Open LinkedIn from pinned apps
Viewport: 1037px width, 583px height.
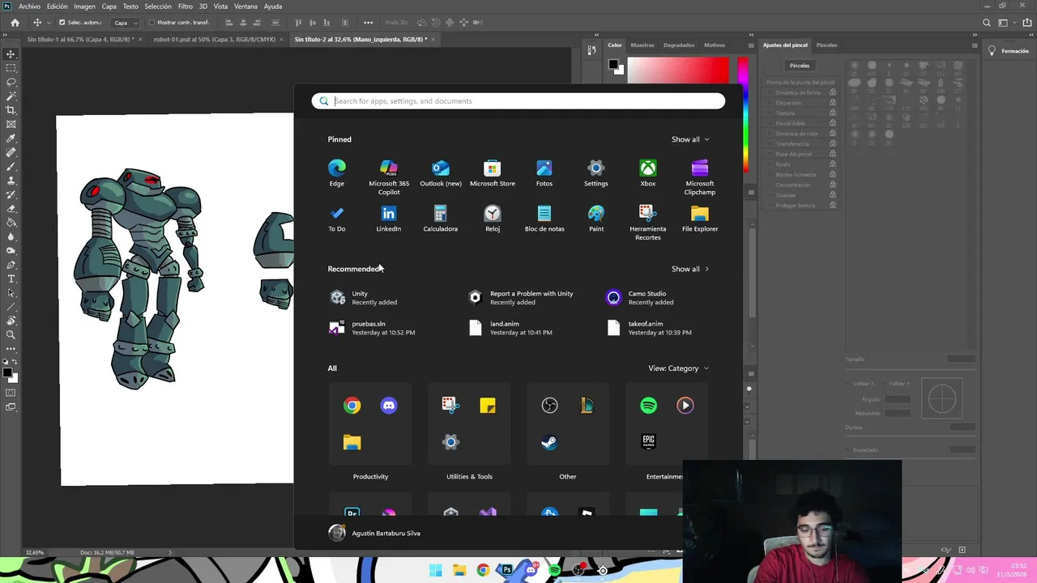(x=389, y=219)
